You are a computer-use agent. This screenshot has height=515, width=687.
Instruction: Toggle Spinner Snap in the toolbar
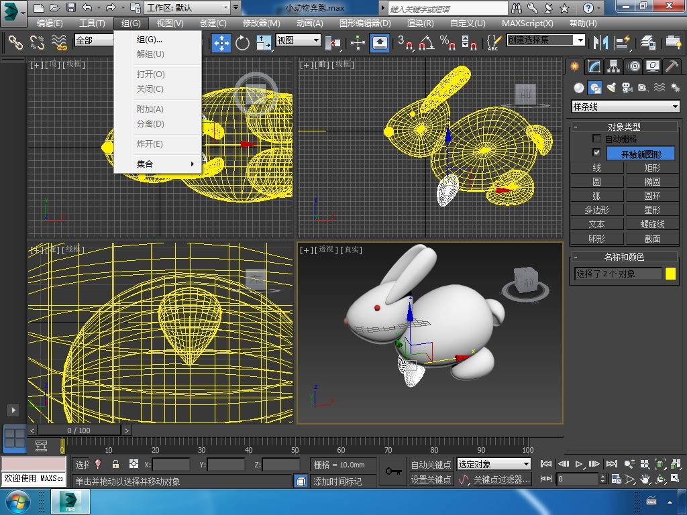click(469, 43)
